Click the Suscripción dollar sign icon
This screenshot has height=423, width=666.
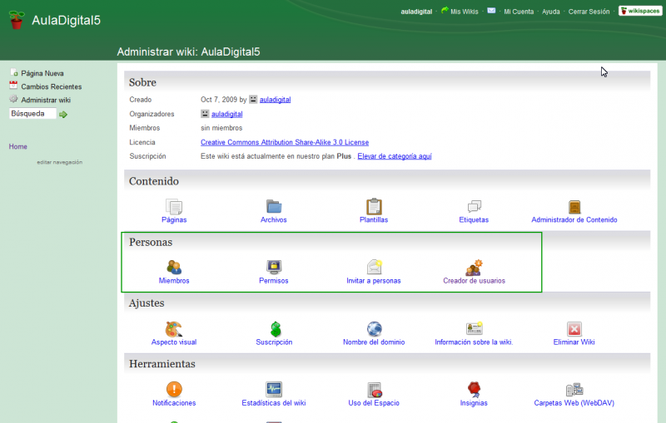tap(276, 329)
